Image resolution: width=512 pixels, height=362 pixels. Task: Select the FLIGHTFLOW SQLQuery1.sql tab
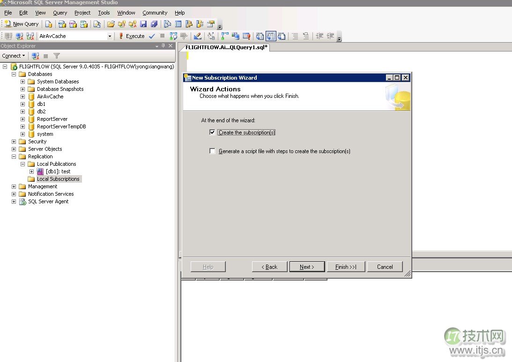[x=226, y=47]
